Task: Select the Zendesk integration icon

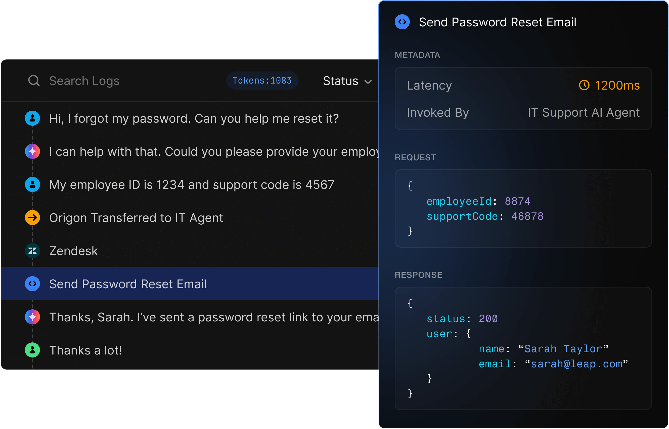Action: pyautogui.click(x=32, y=251)
